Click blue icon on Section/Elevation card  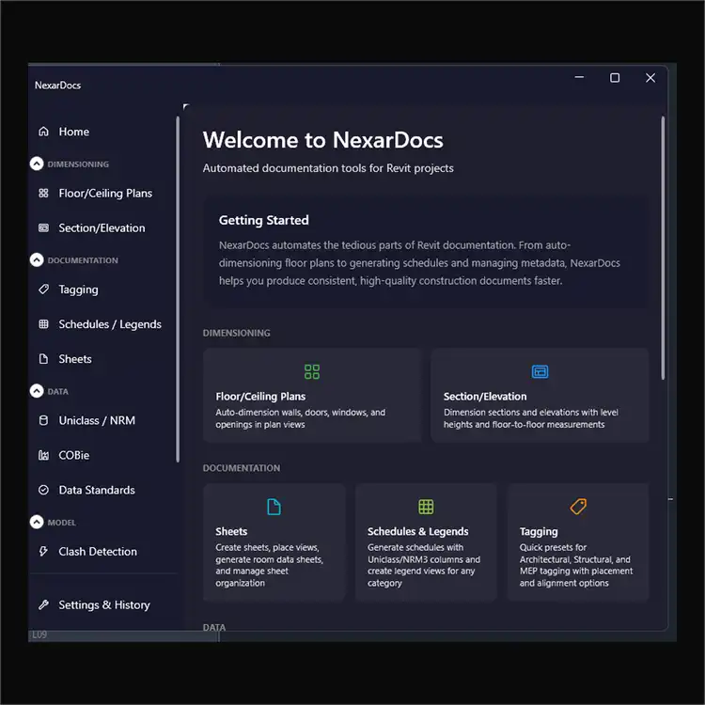(540, 372)
